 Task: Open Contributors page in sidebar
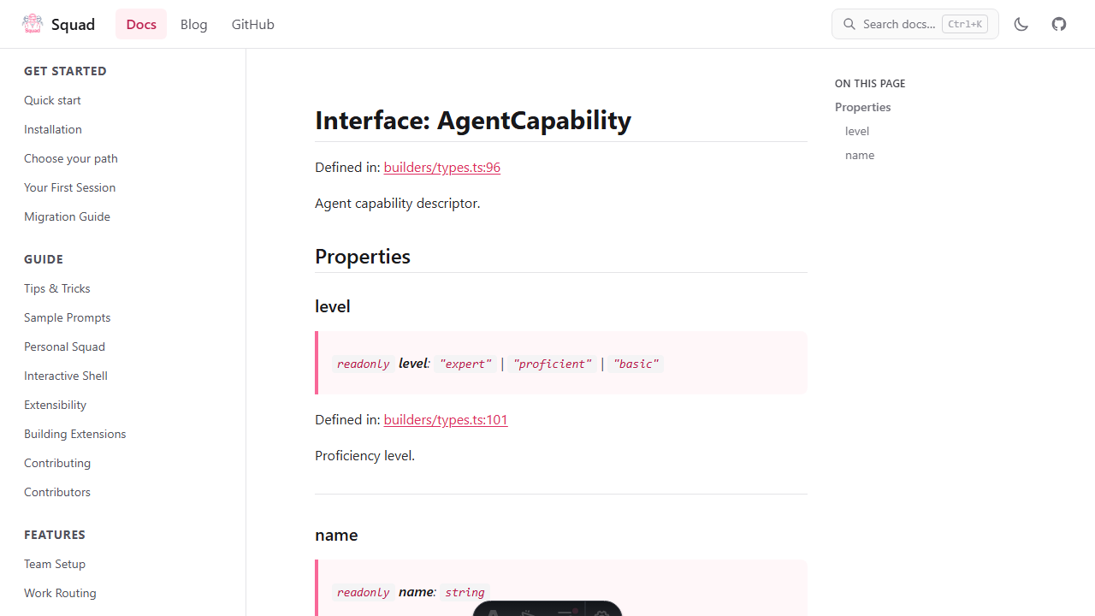(57, 492)
